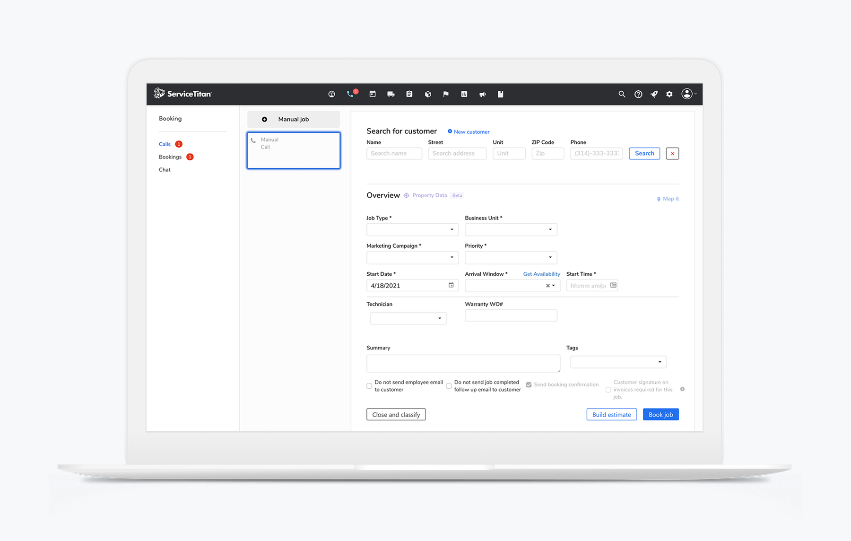The height and width of the screenshot is (541, 851).
Task: Open the Inventory cube icon
Action: 428,94
